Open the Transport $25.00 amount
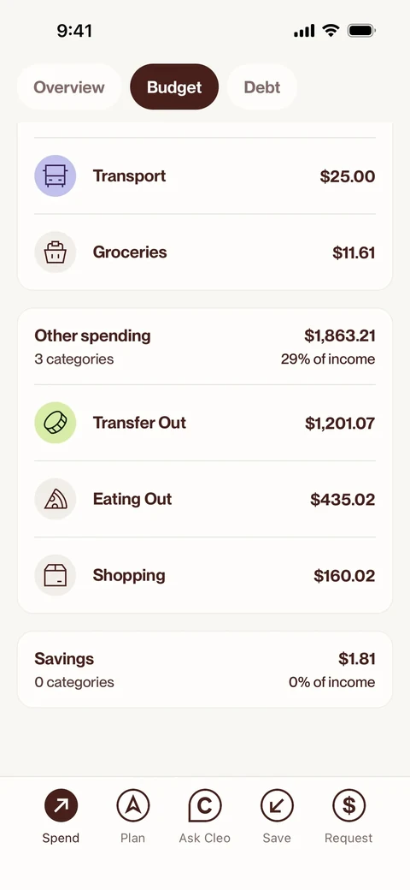The image size is (410, 890). coord(348,176)
